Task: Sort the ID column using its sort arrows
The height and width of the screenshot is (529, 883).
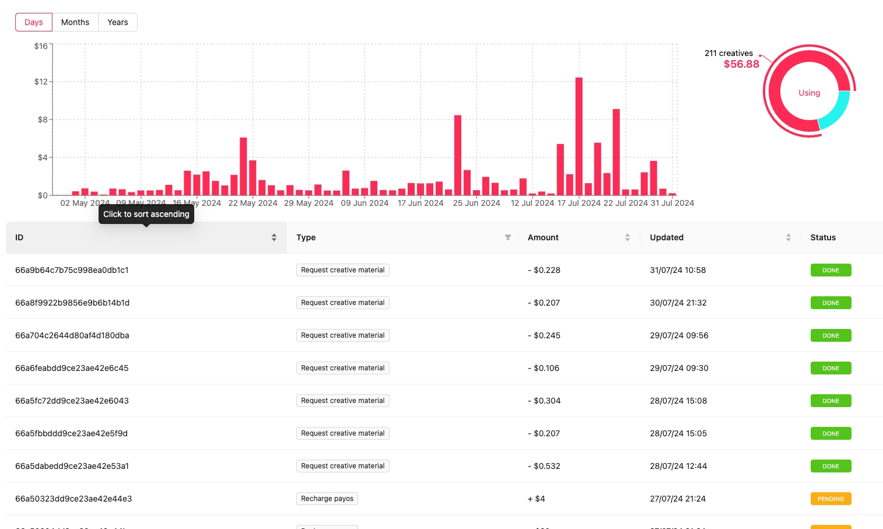Action: coord(274,237)
